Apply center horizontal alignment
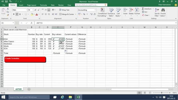The width and height of the screenshot is (178, 100). [x=46, y=14]
